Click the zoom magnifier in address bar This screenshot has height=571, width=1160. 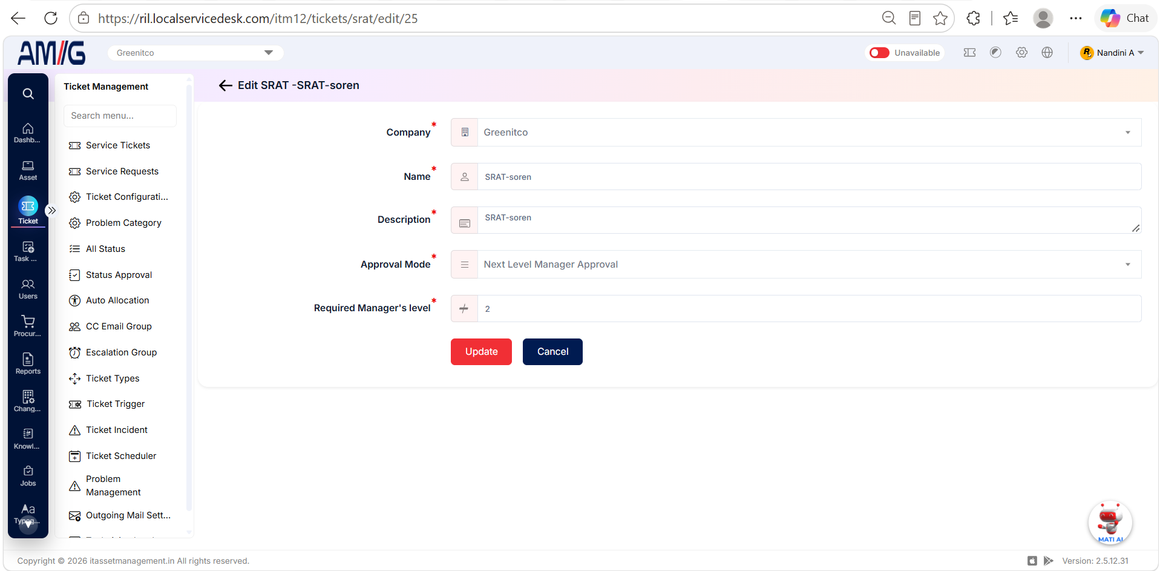pyautogui.click(x=889, y=18)
